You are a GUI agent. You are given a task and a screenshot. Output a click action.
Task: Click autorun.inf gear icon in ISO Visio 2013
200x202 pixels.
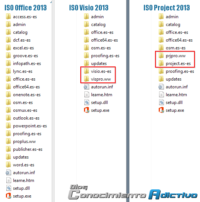pyautogui.click(x=86, y=87)
